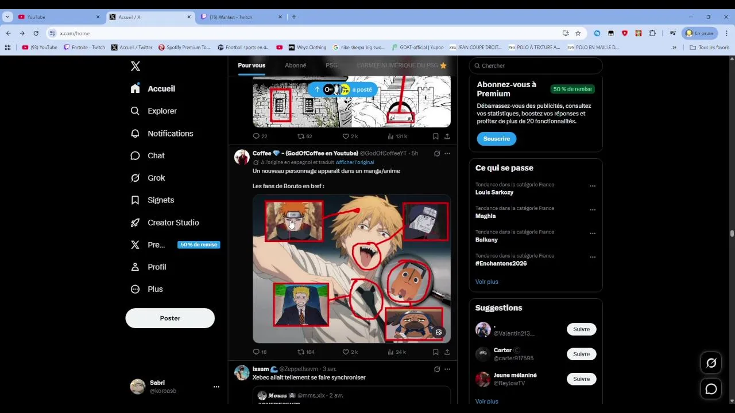Screen dimensions: 735x413
Task: Open Tous les favoris folder
Action: (710, 48)
